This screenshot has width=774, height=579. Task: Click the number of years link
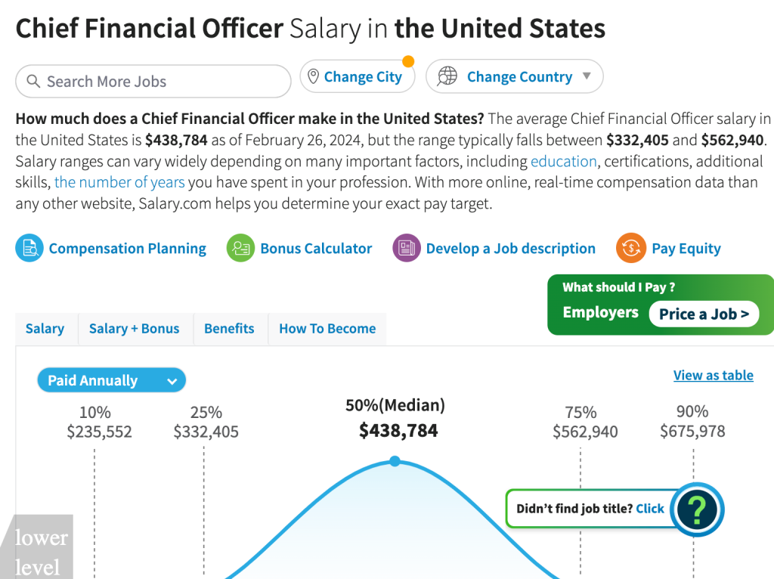pos(119,182)
